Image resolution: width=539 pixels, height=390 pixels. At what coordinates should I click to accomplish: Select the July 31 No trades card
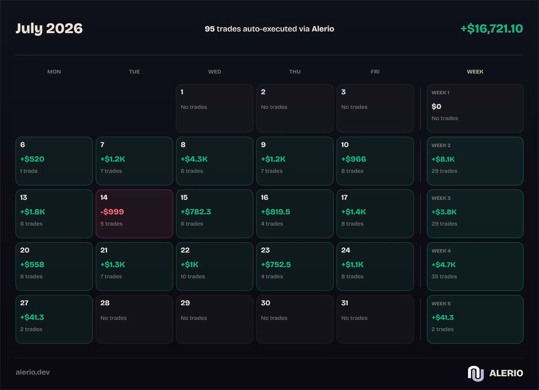point(375,319)
